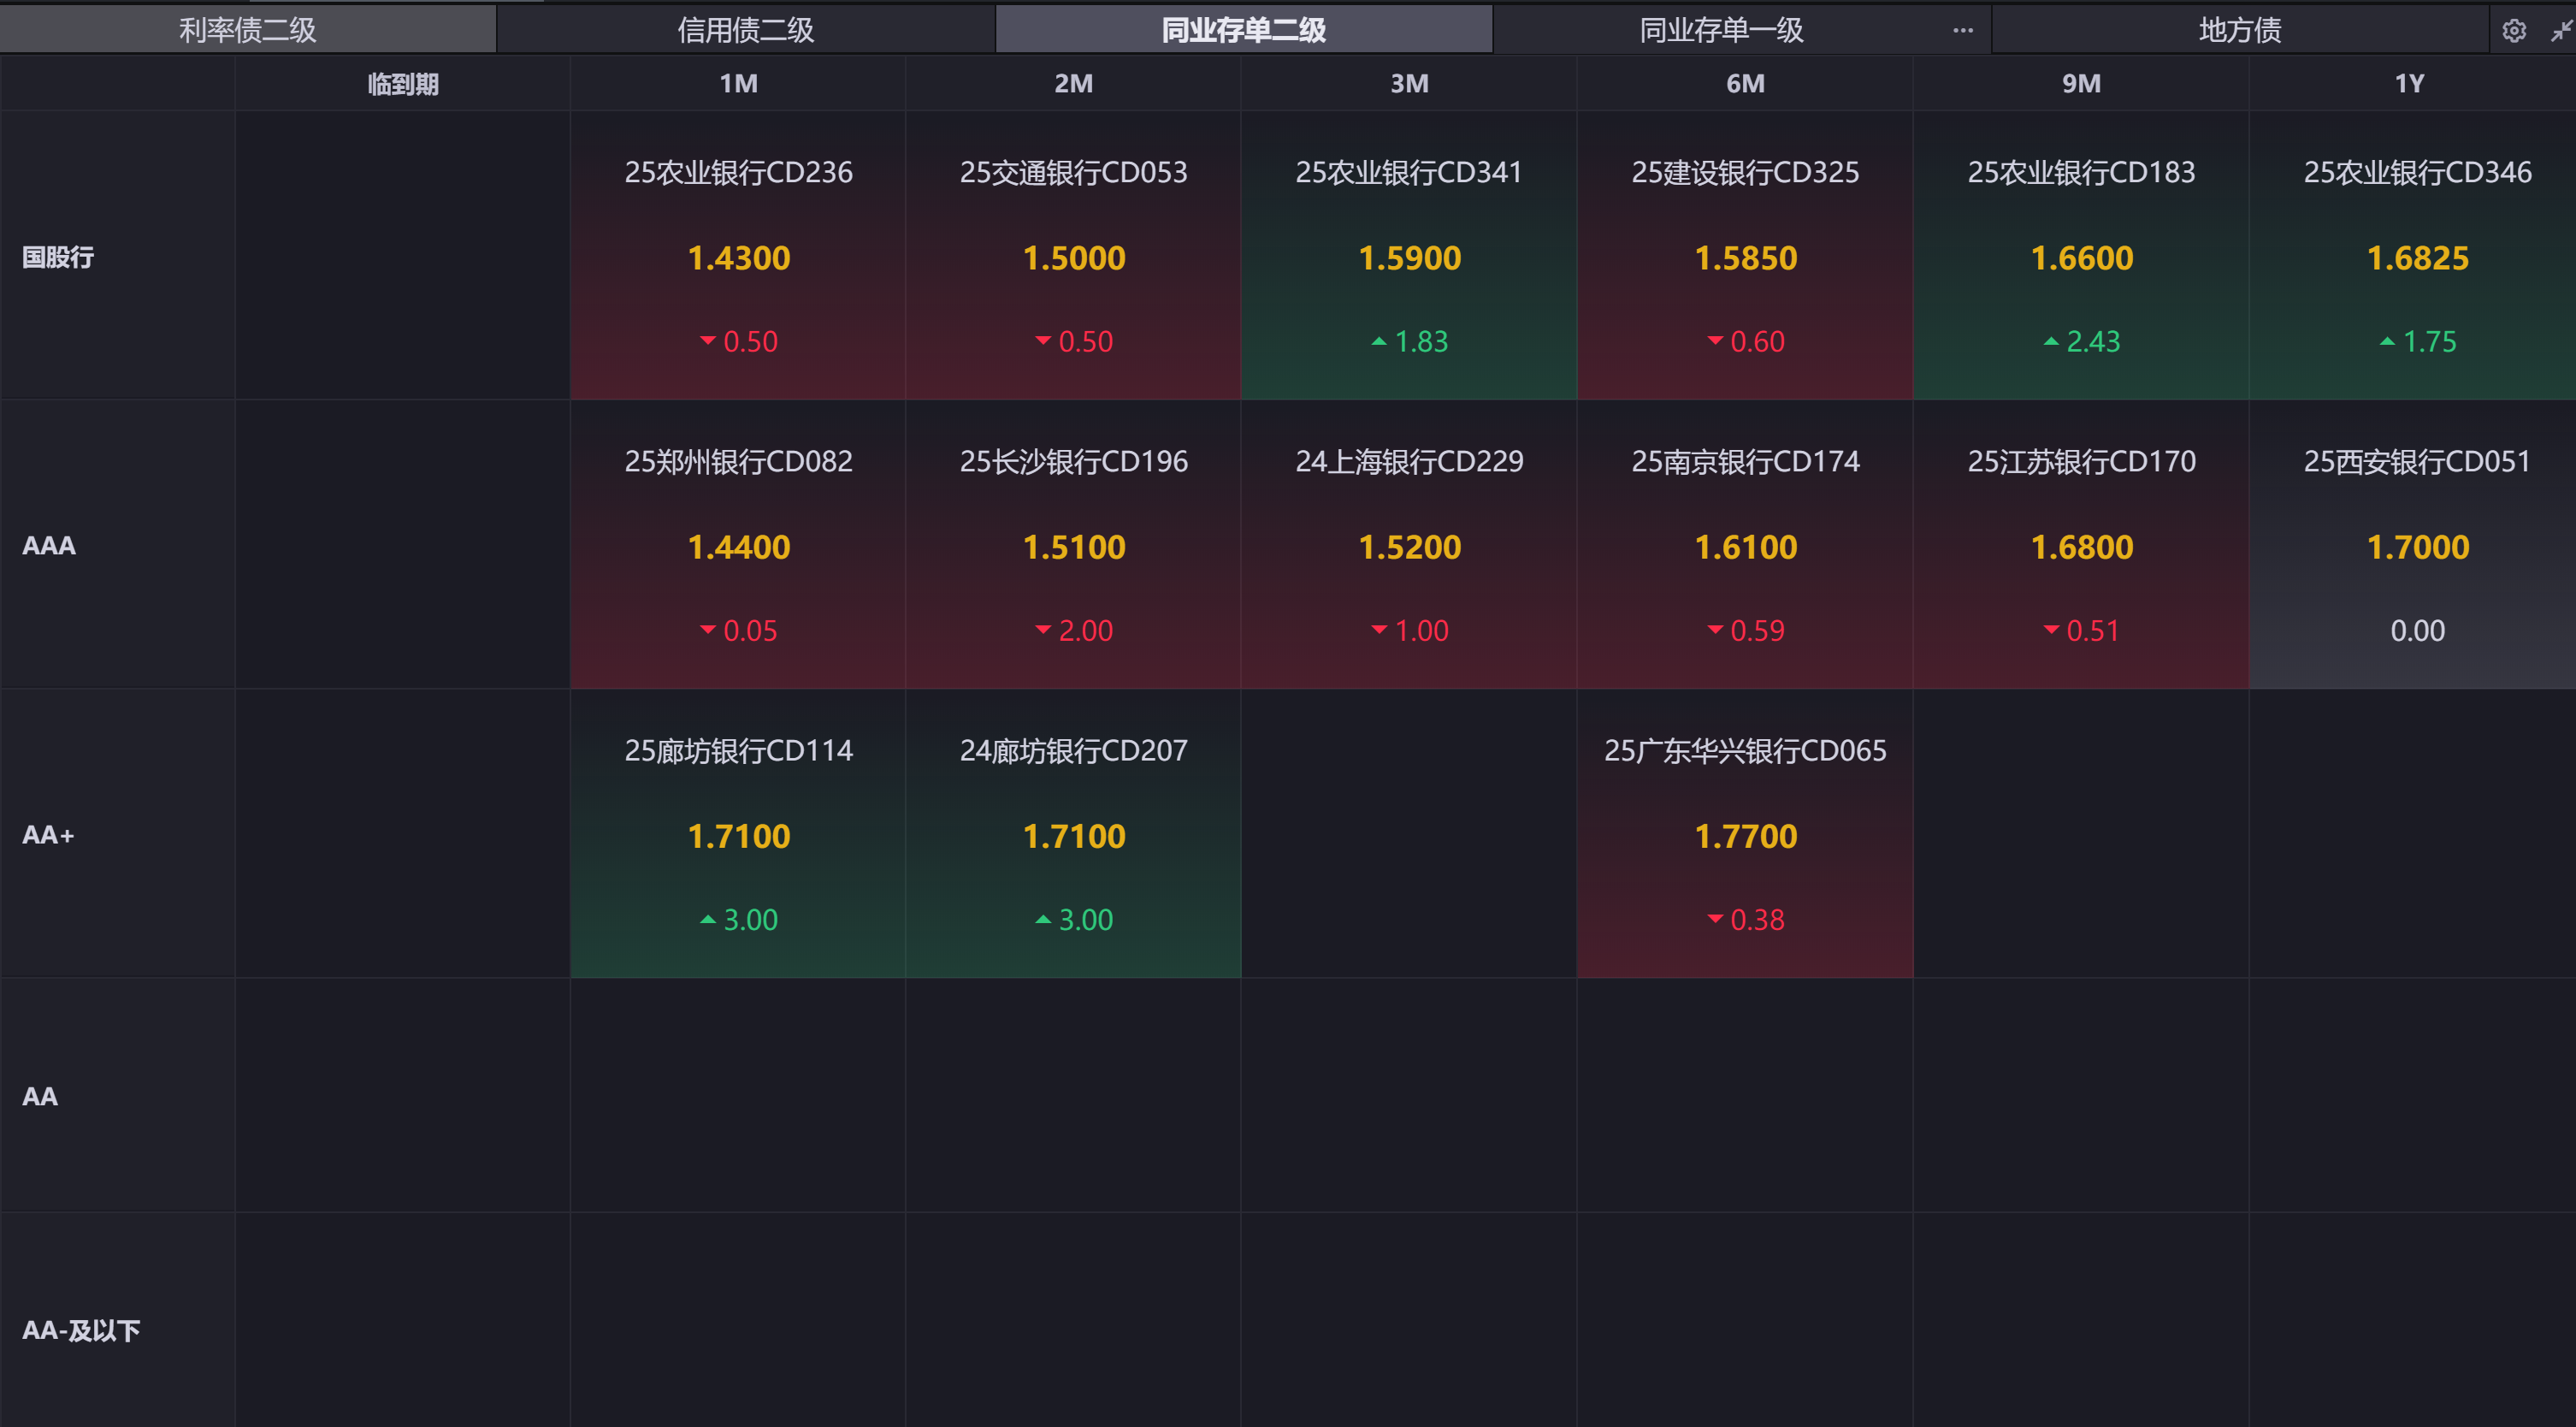This screenshot has height=1427, width=2576.
Task: Click the red down arrow beside 2.00
Action: click(x=1043, y=630)
